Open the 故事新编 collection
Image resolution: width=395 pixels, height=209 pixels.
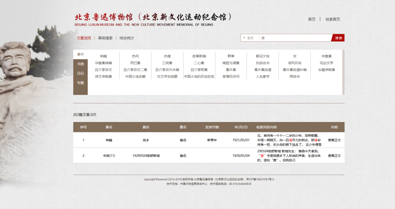click(x=199, y=56)
